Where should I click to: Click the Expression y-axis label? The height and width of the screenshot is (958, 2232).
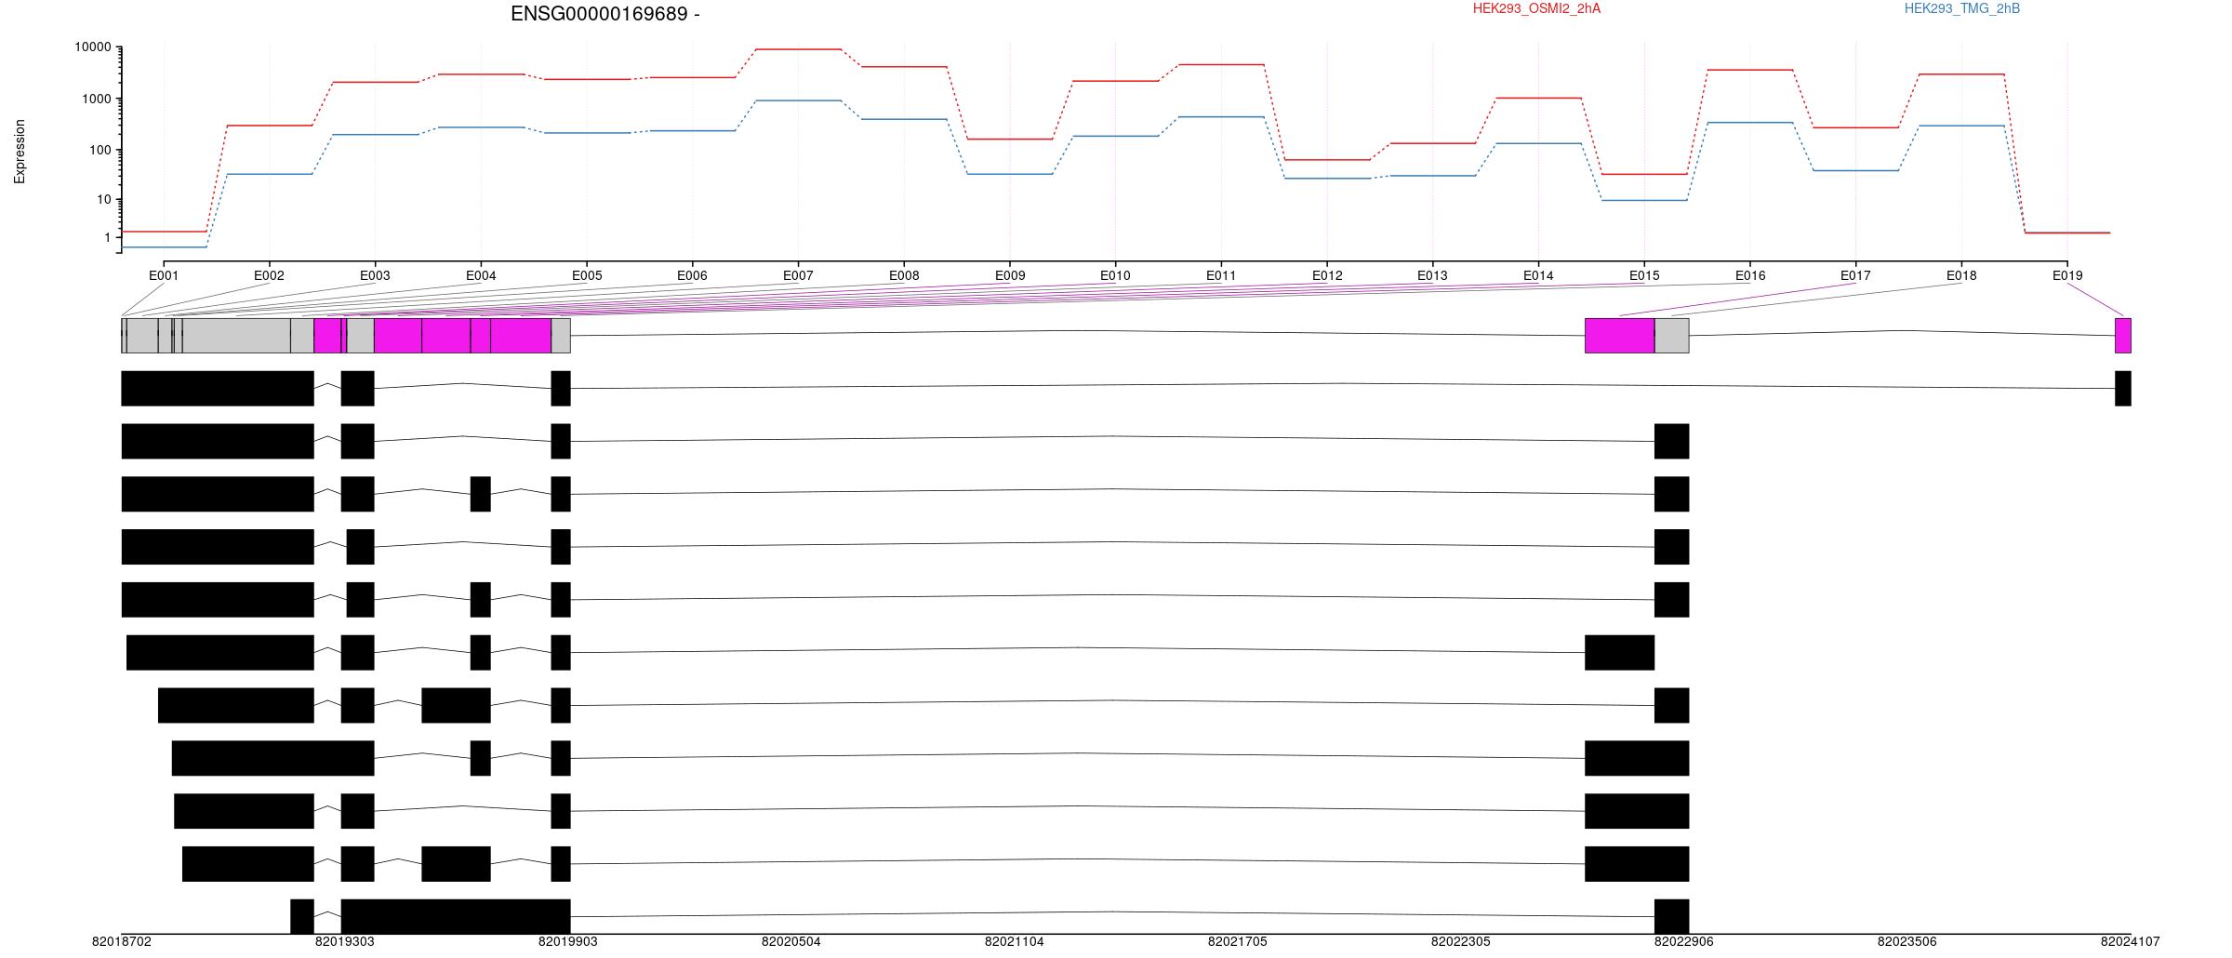click(20, 152)
